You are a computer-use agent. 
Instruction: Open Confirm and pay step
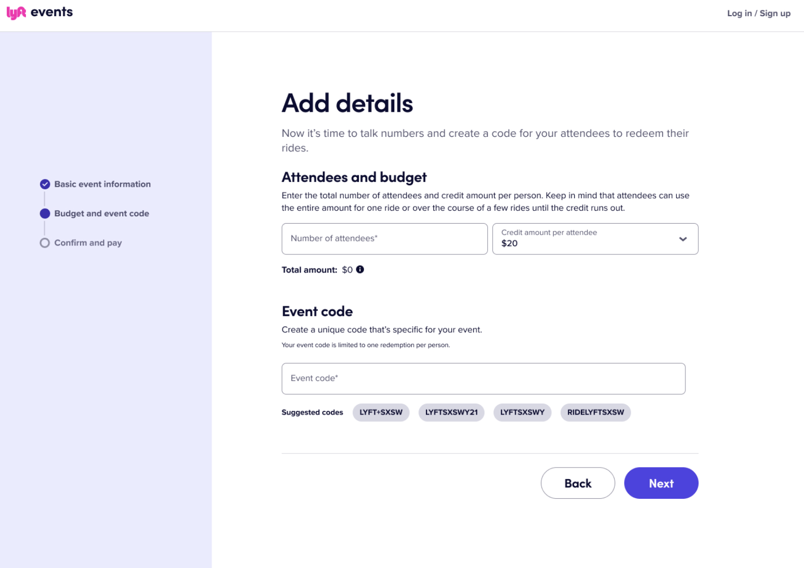tap(88, 243)
